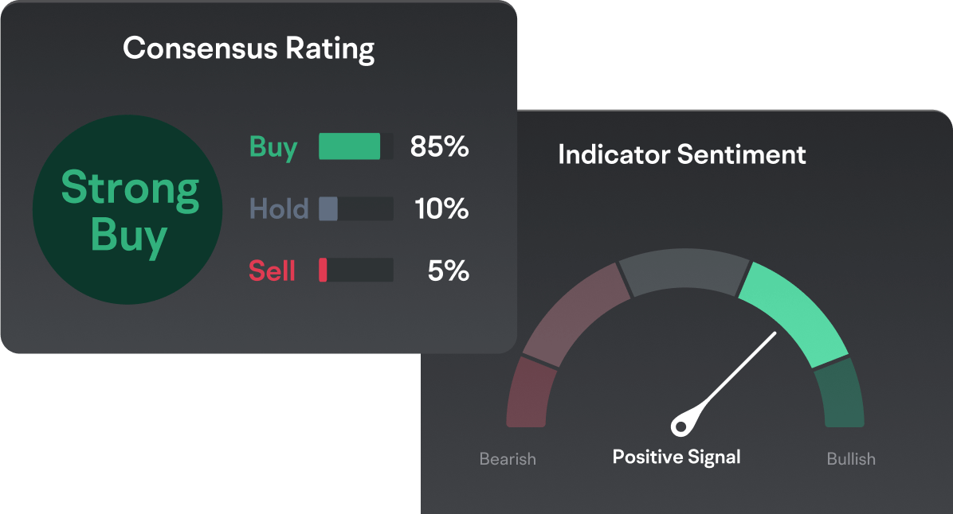Screen dimensions: 953x514
Task: Click the Indicator Sentiment heading
Action: click(x=682, y=154)
